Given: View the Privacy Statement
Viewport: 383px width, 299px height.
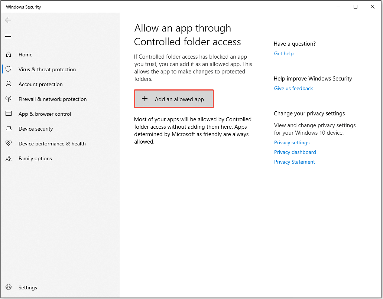Looking at the screenshot, I should 294,162.
